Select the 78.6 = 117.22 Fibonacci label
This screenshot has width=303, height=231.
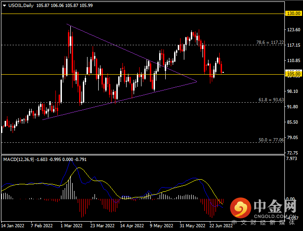(x=270, y=42)
